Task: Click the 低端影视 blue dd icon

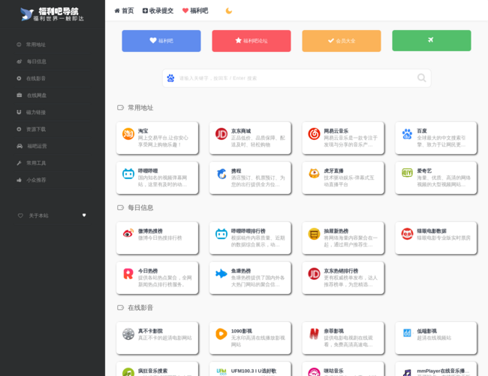Action: (x=407, y=333)
